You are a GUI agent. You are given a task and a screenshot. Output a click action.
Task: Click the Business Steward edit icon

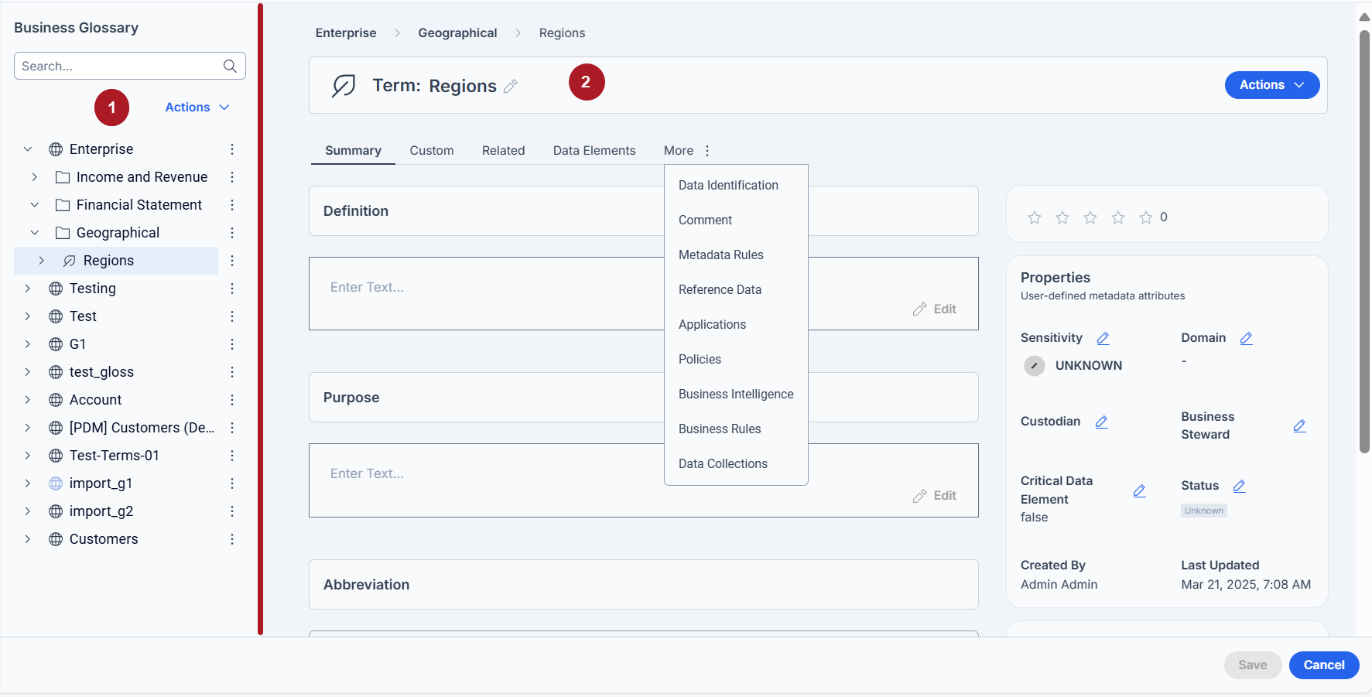click(1300, 425)
